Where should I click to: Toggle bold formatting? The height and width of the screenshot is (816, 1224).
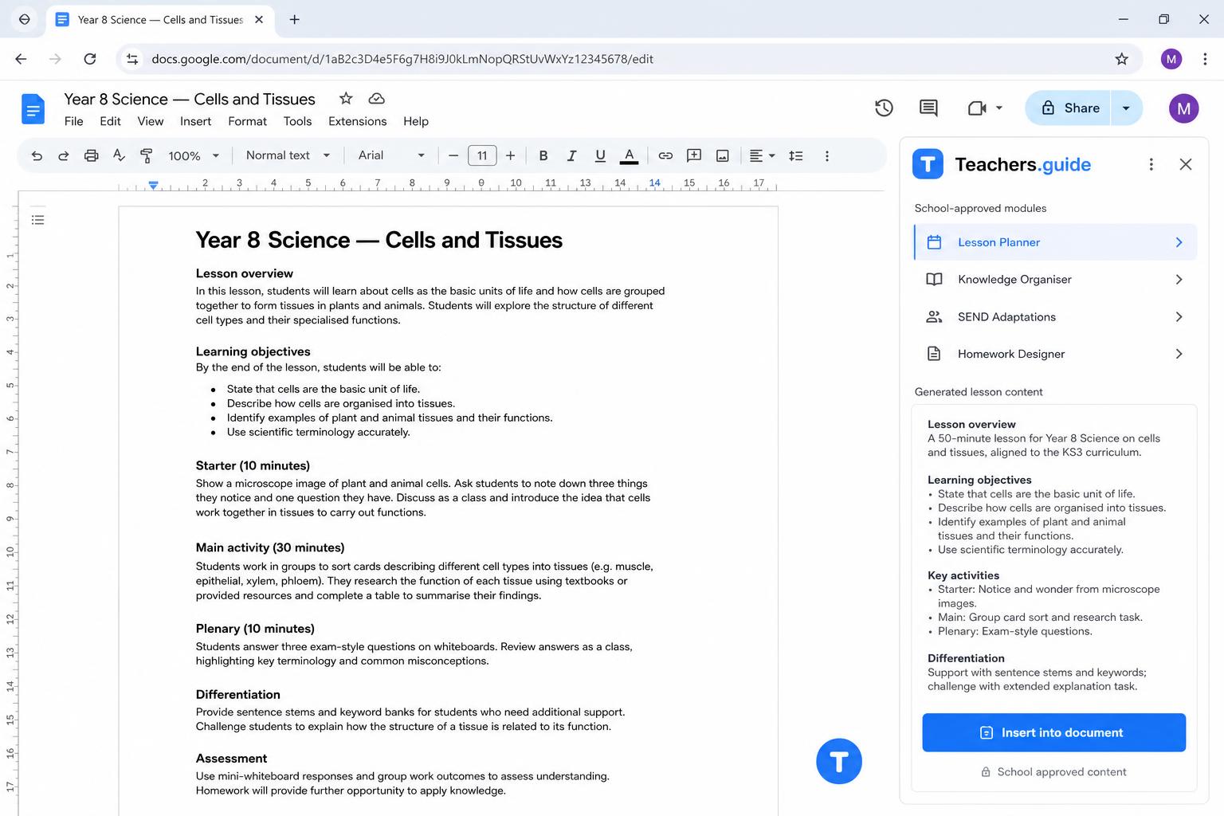click(543, 156)
